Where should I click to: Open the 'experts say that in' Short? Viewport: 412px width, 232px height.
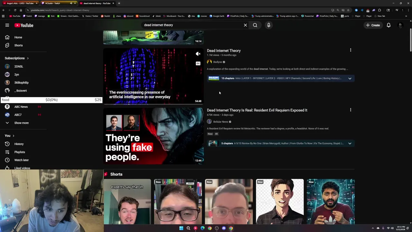coord(127,202)
